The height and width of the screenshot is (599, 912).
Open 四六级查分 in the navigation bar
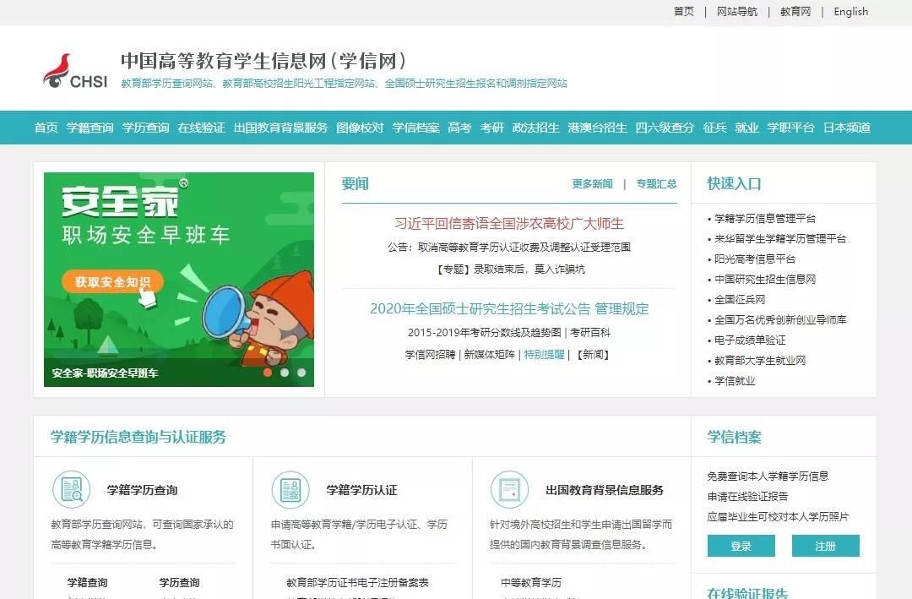pos(665,128)
